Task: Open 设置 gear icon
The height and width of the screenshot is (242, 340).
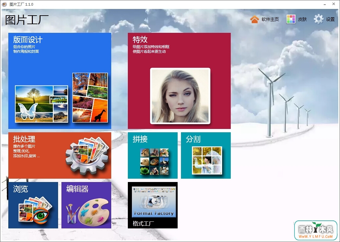Action: pos(318,19)
